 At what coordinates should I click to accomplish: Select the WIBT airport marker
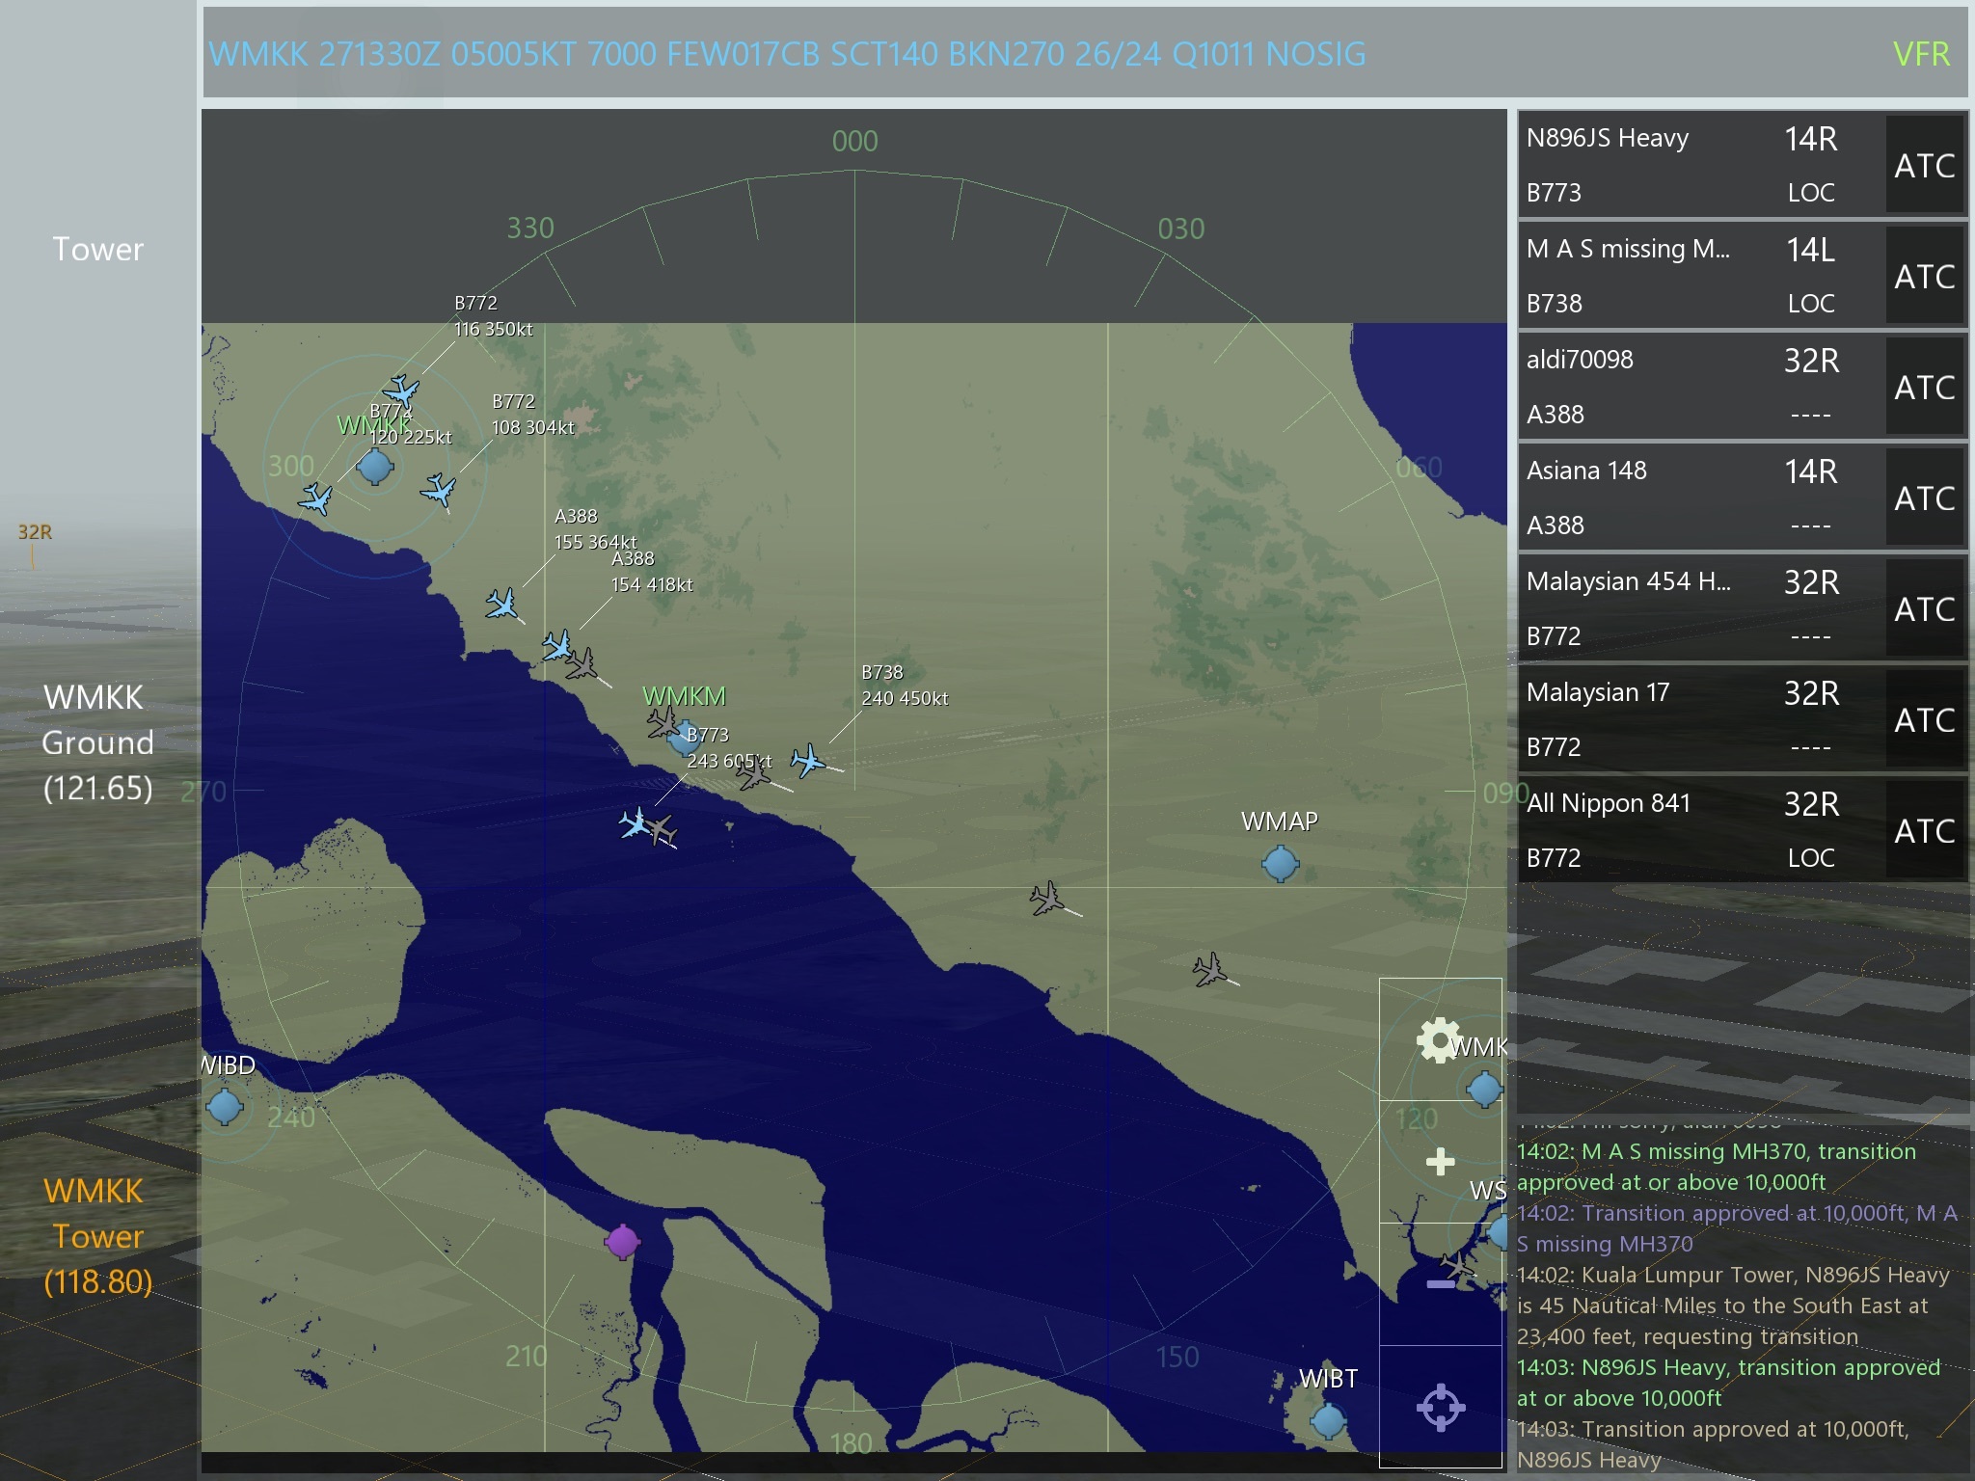click(1328, 1419)
